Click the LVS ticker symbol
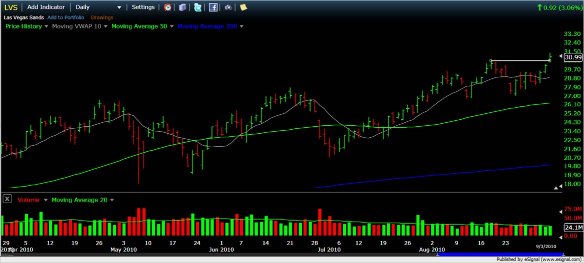This screenshot has width=584, height=263. click(11, 7)
